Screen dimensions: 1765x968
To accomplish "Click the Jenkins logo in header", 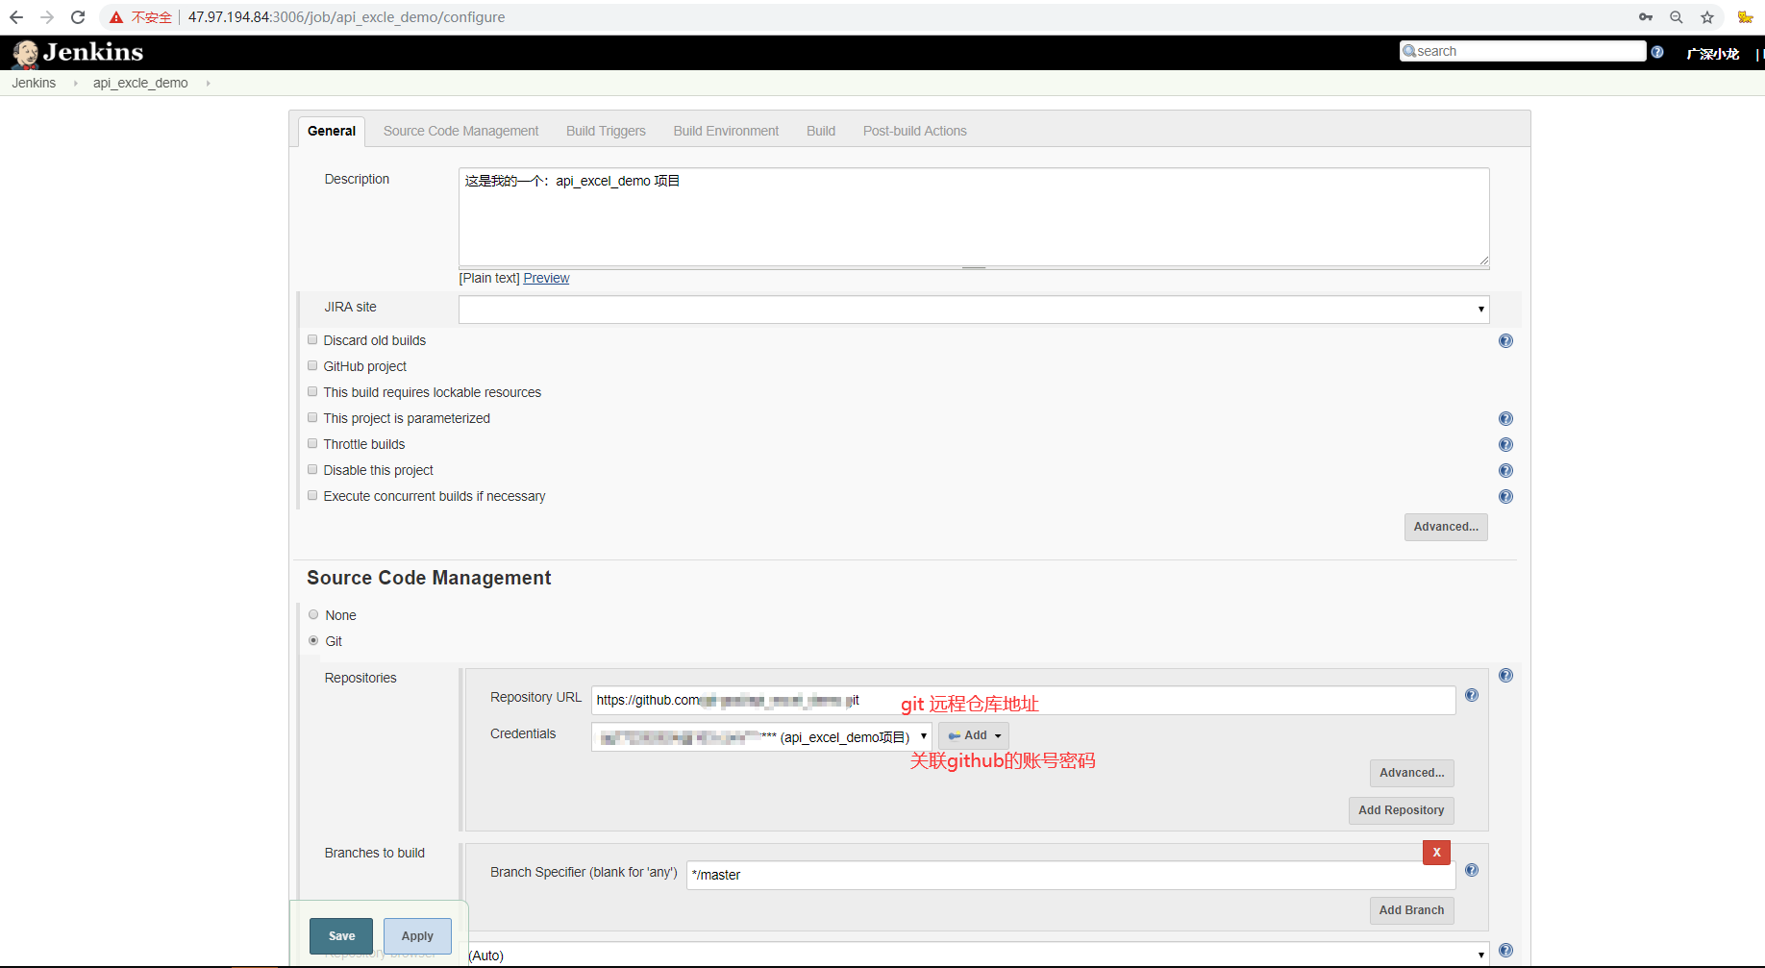I will click(x=78, y=53).
